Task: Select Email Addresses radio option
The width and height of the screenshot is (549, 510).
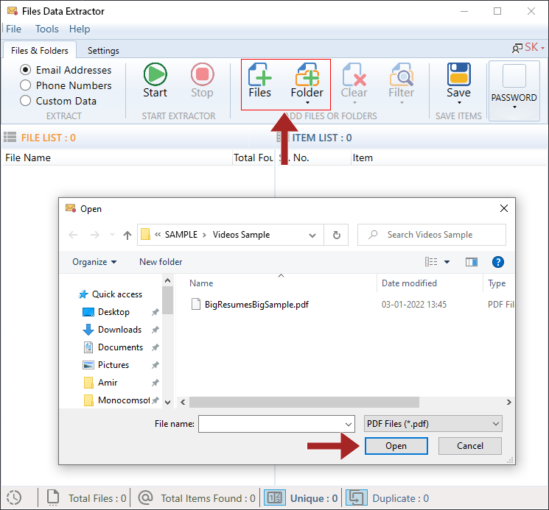Action: point(25,70)
